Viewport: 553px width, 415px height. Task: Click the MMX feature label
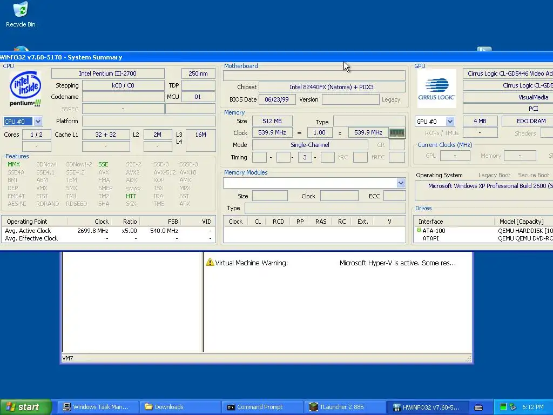pyautogui.click(x=14, y=164)
